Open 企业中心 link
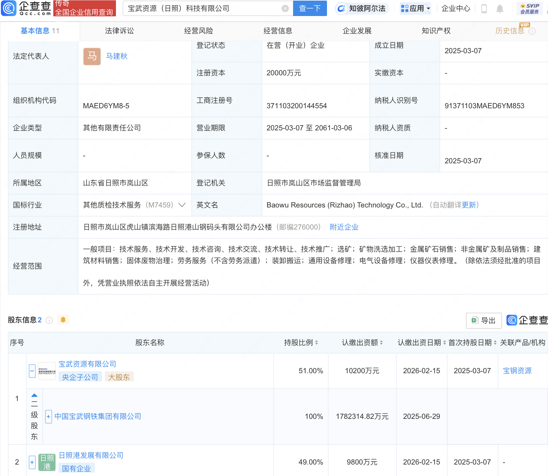This screenshot has width=548, height=476. (x=456, y=8)
